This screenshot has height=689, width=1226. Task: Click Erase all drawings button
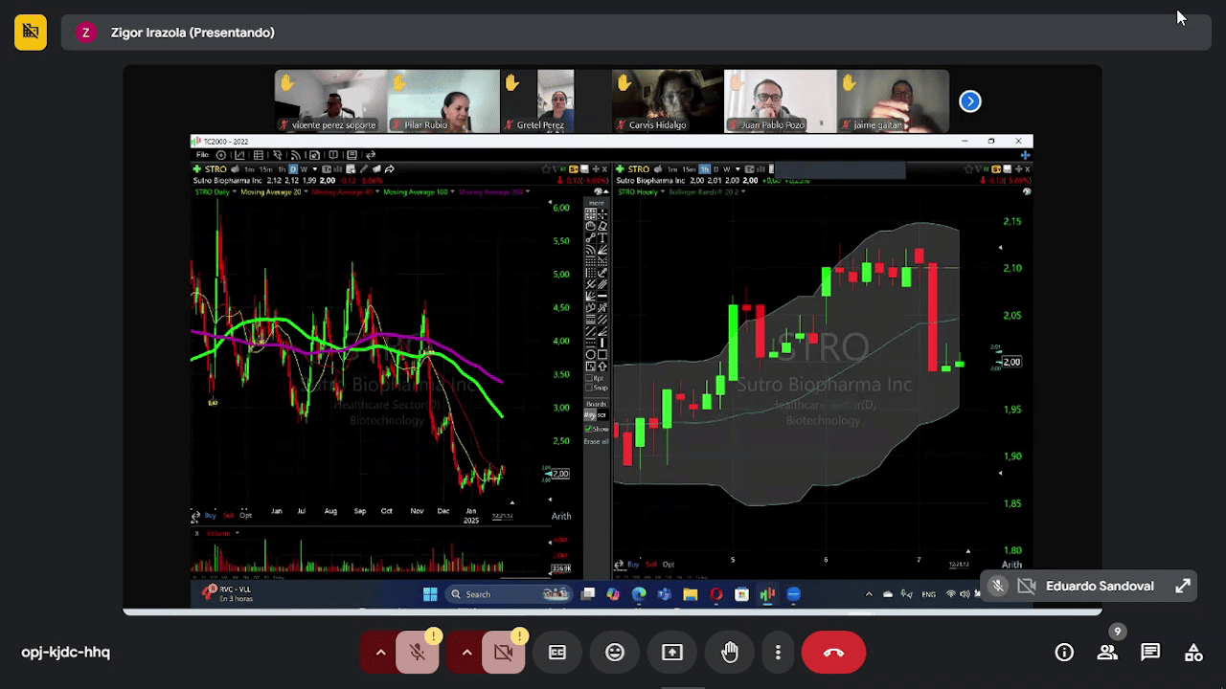tap(597, 441)
